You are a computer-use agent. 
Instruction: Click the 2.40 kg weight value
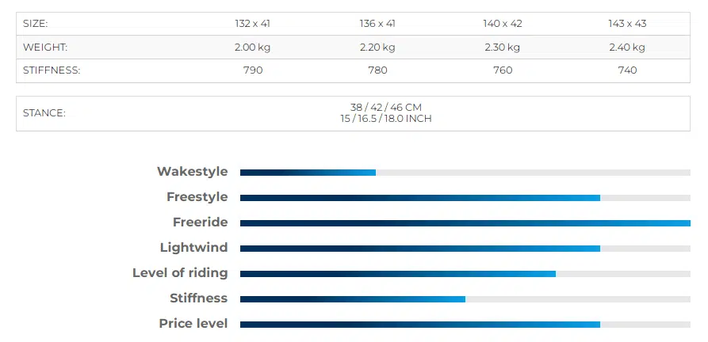(627, 47)
